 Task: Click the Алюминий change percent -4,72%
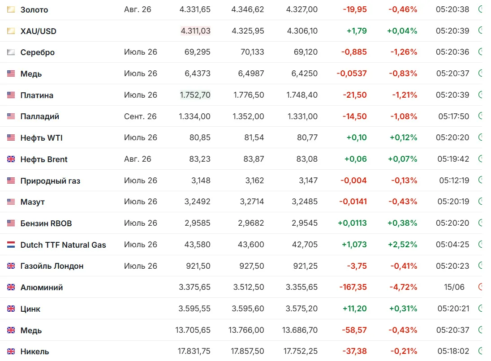tap(403, 287)
